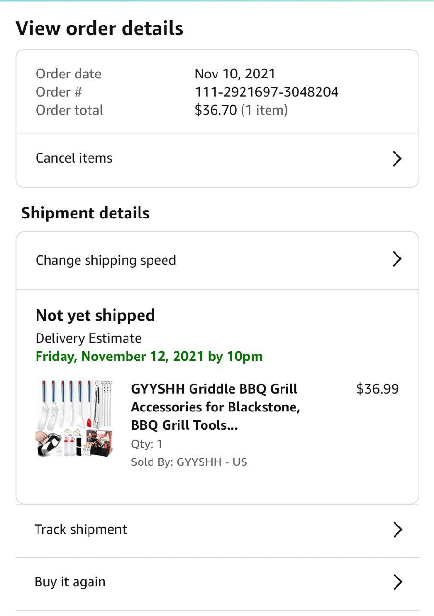Tap the arrow beside Track shipment
The height and width of the screenshot is (616, 434).
click(397, 530)
